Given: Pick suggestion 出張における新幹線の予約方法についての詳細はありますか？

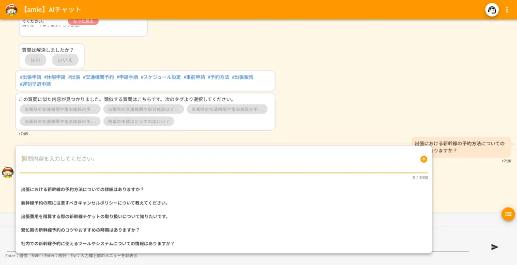Looking at the screenshot, I should [x=82, y=190].
